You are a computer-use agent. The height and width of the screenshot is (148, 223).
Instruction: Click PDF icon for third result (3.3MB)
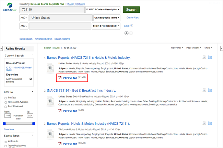click(x=60, y=144)
